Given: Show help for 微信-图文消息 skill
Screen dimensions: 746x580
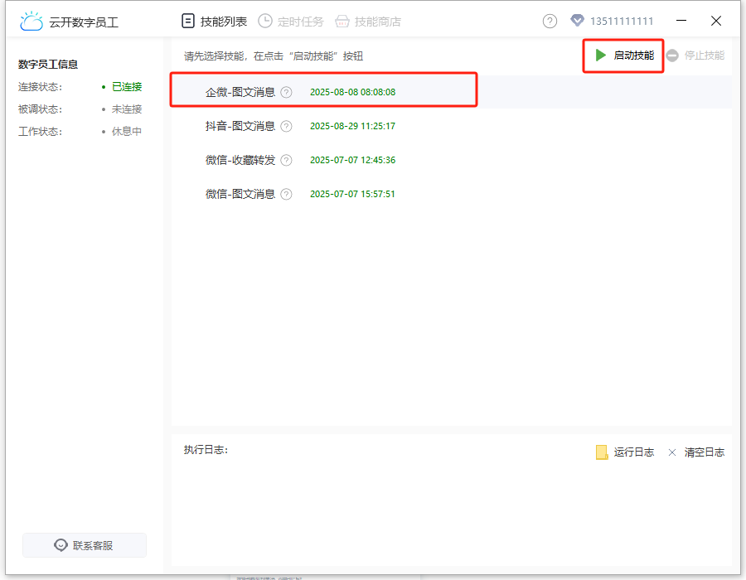Looking at the screenshot, I should (x=286, y=194).
